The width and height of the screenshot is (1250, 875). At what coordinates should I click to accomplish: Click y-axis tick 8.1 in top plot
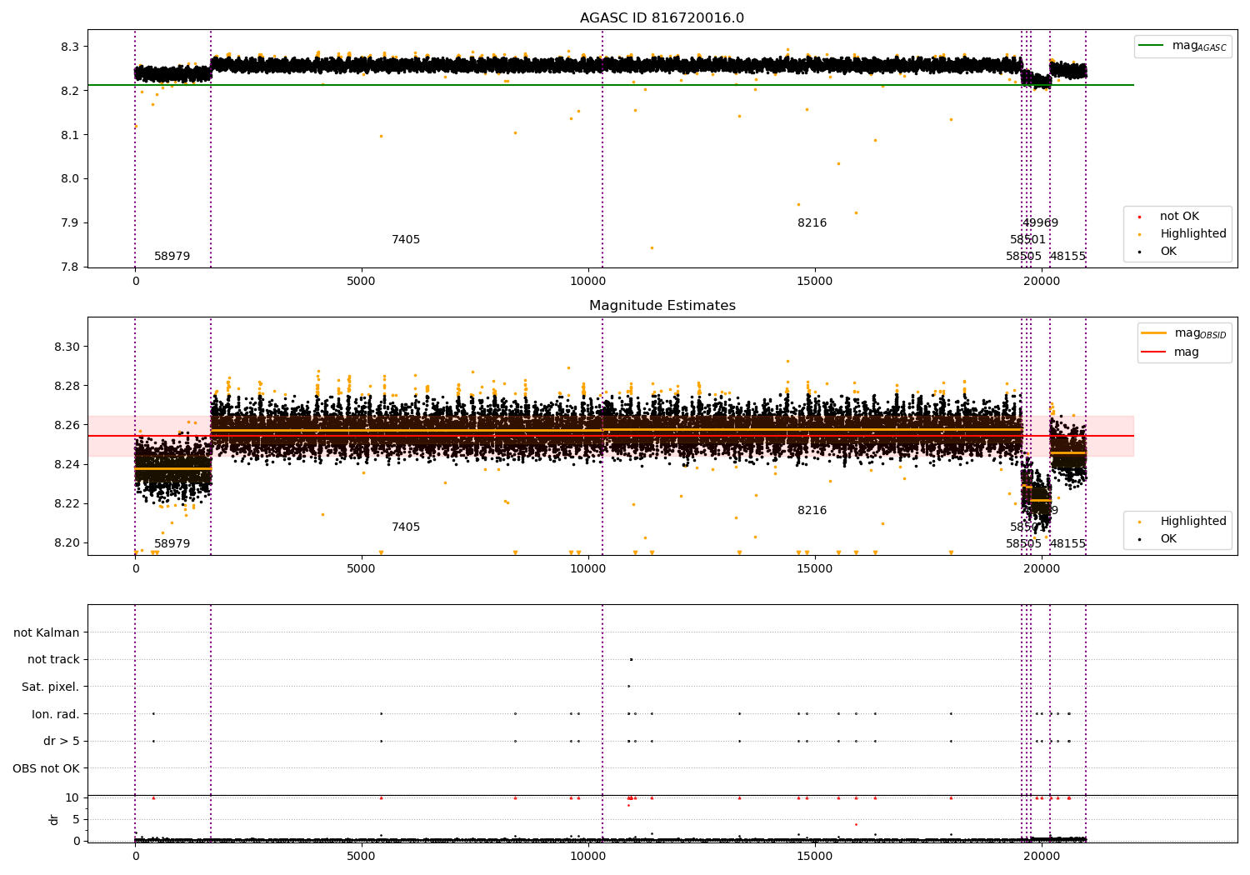pyautogui.click(x=70, y=135)
